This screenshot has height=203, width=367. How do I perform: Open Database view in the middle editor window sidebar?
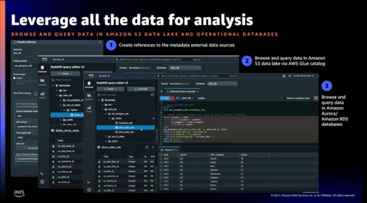click(x=42, y=69)
